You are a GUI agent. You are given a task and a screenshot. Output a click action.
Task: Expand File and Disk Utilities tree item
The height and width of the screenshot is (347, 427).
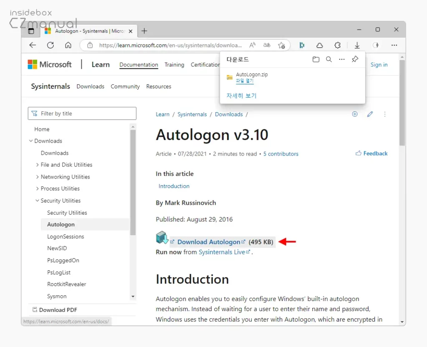(38, 165)
